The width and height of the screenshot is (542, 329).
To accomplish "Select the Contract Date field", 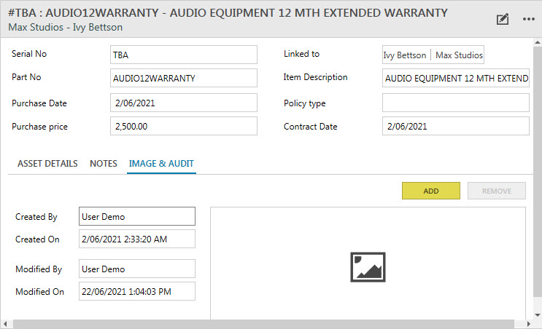I will (x=455, y=126).
